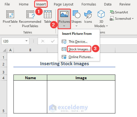Click the PivotTable icon
Screen dimensions: 137x117
tap(10, 14)
